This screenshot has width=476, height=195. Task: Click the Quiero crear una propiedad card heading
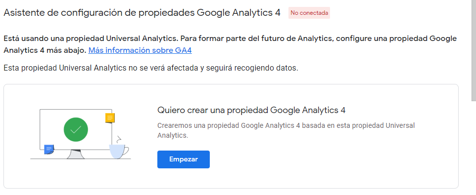[x=251, y=110]
